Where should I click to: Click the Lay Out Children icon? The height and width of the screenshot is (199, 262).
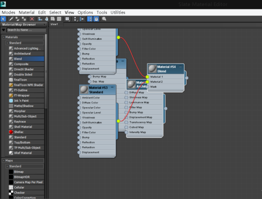click(x=82, y=19)
